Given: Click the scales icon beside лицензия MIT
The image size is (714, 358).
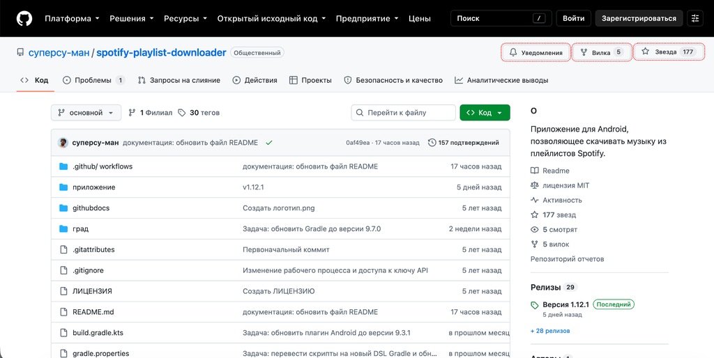Looking at the screenshot, I should click(535, 185).
